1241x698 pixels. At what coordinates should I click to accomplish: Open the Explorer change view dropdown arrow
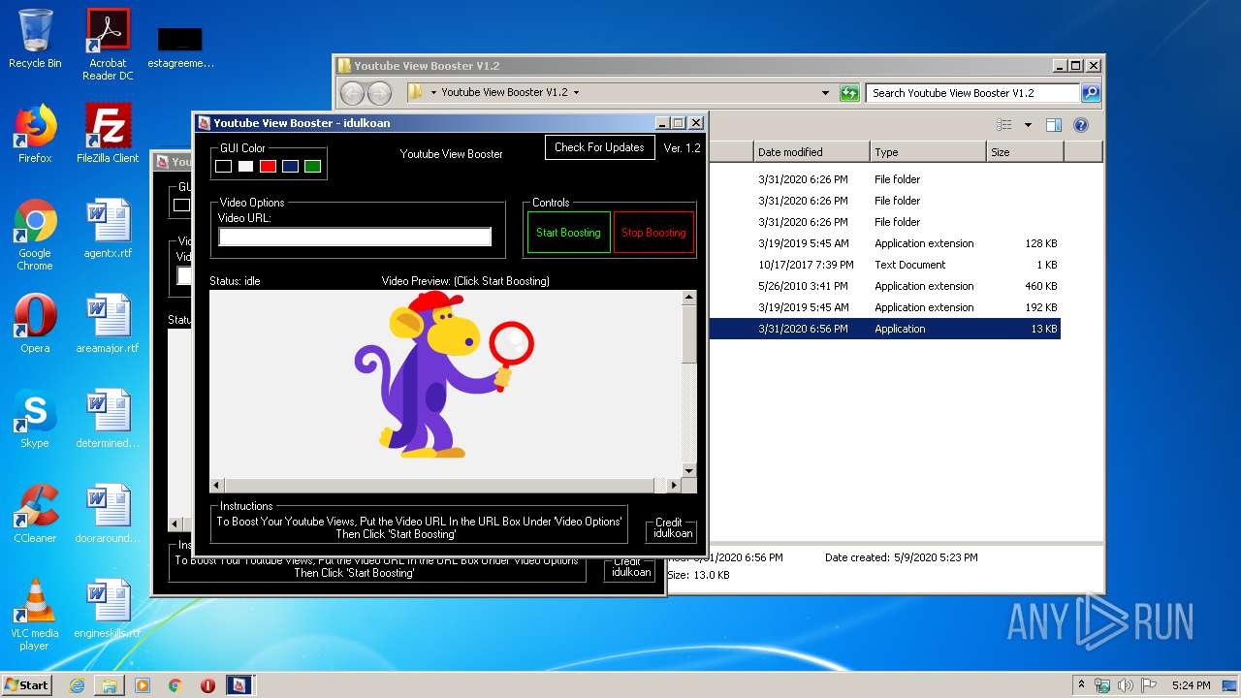[1028, 125]
